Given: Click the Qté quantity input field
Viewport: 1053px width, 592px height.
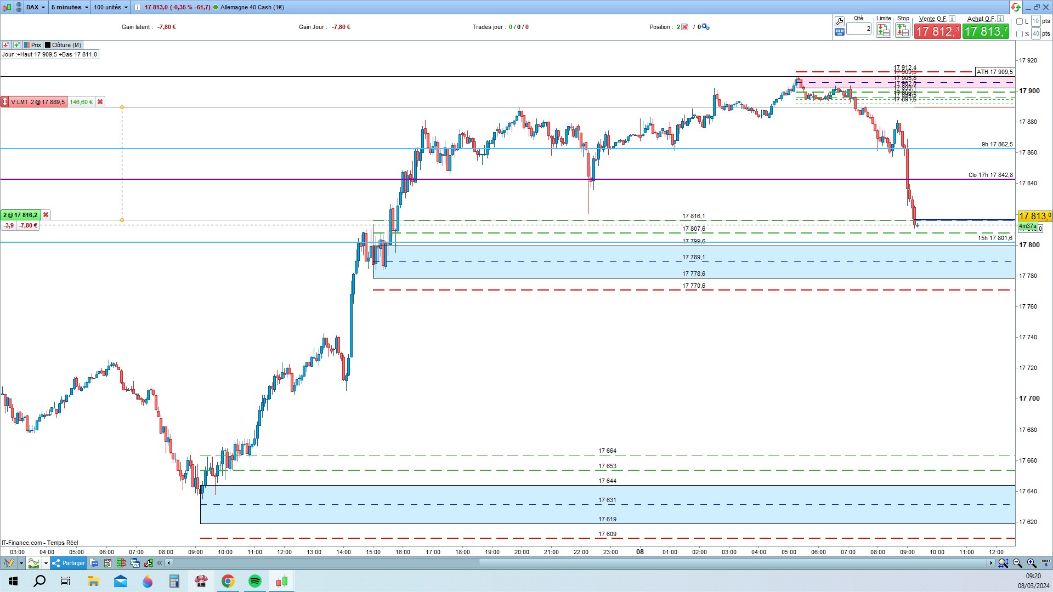Looking at the screenshot, I should (x=859, y=29).
